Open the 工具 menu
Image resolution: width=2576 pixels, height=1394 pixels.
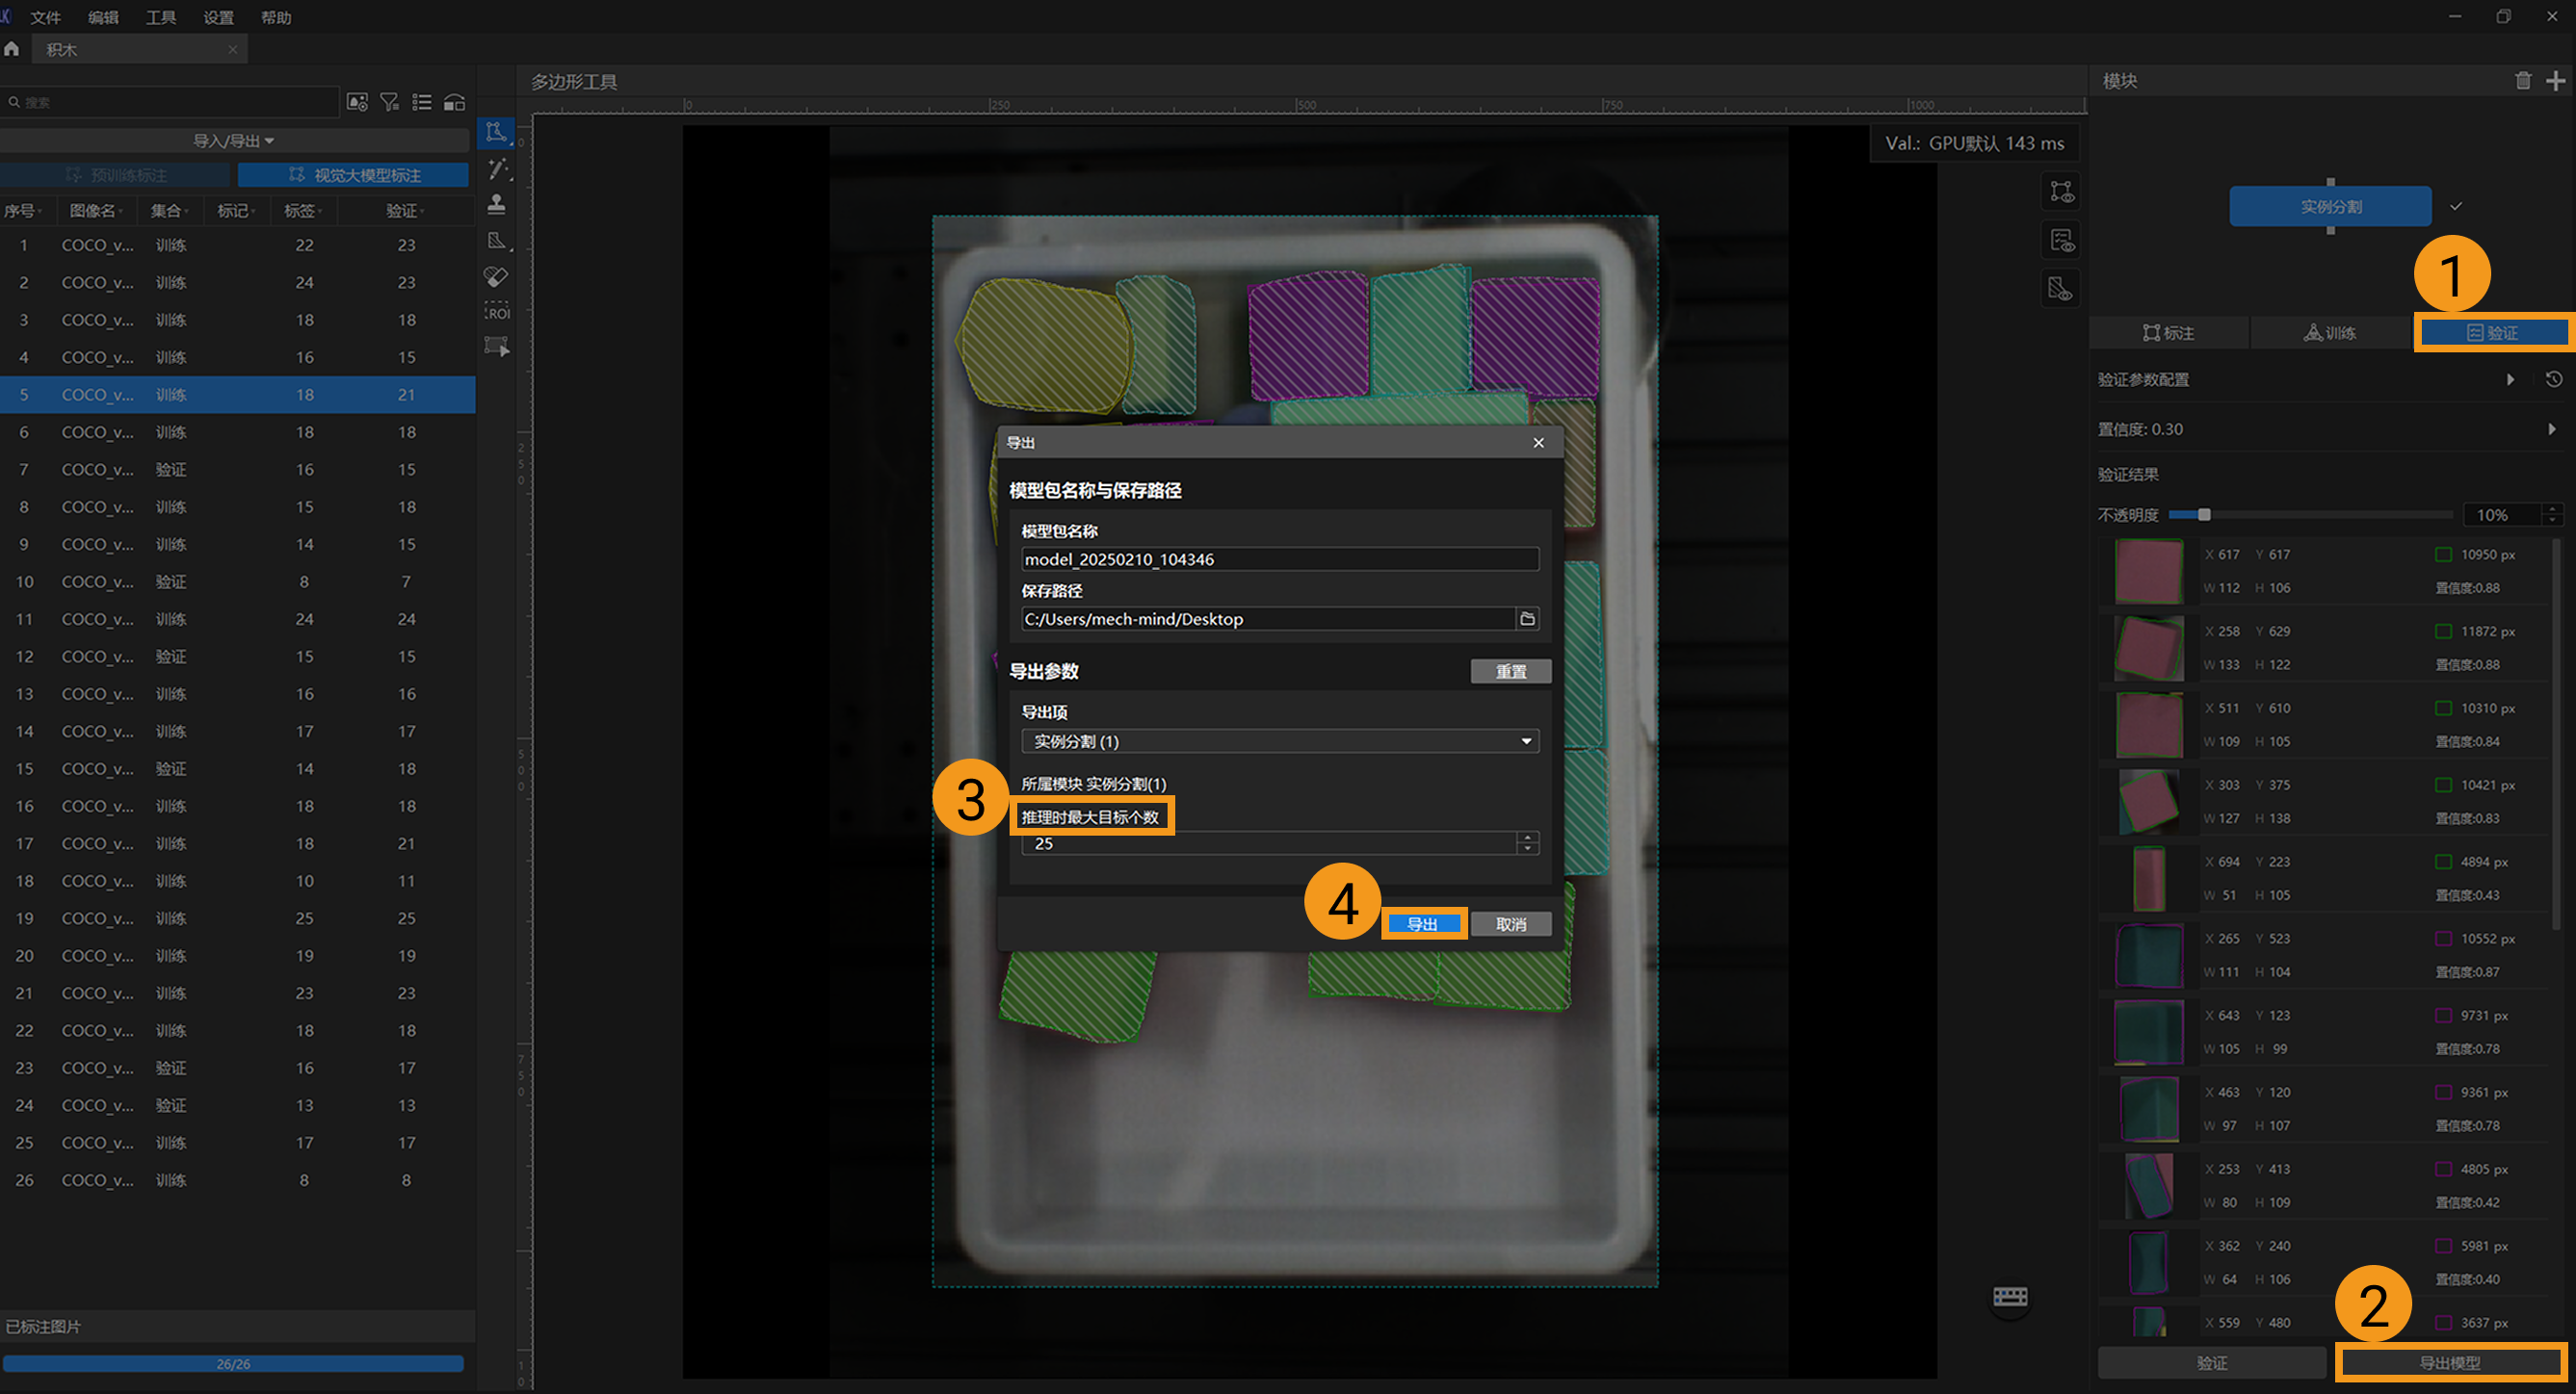[x=160, y=17]
